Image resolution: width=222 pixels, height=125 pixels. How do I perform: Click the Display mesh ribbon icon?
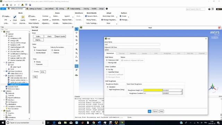[x=3, y=16]
